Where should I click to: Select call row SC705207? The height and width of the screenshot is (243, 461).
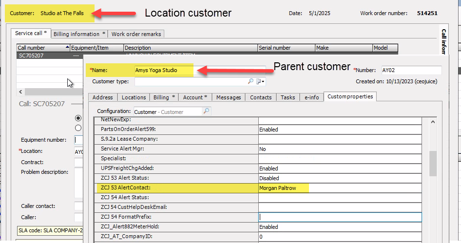(x=50, y=56)
